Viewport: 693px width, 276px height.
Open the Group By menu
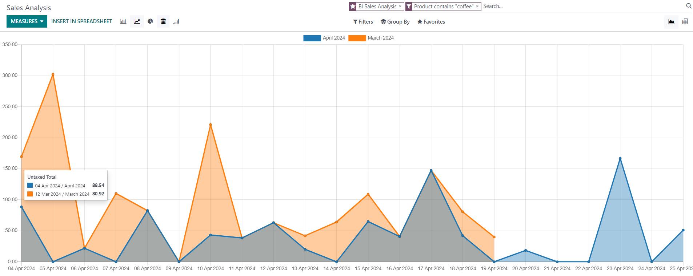click(x=395, y=22)
